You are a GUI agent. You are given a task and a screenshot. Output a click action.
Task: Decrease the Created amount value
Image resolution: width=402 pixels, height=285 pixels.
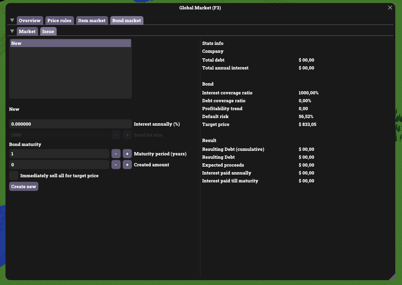pyautogui.click(x=116, y=165)
